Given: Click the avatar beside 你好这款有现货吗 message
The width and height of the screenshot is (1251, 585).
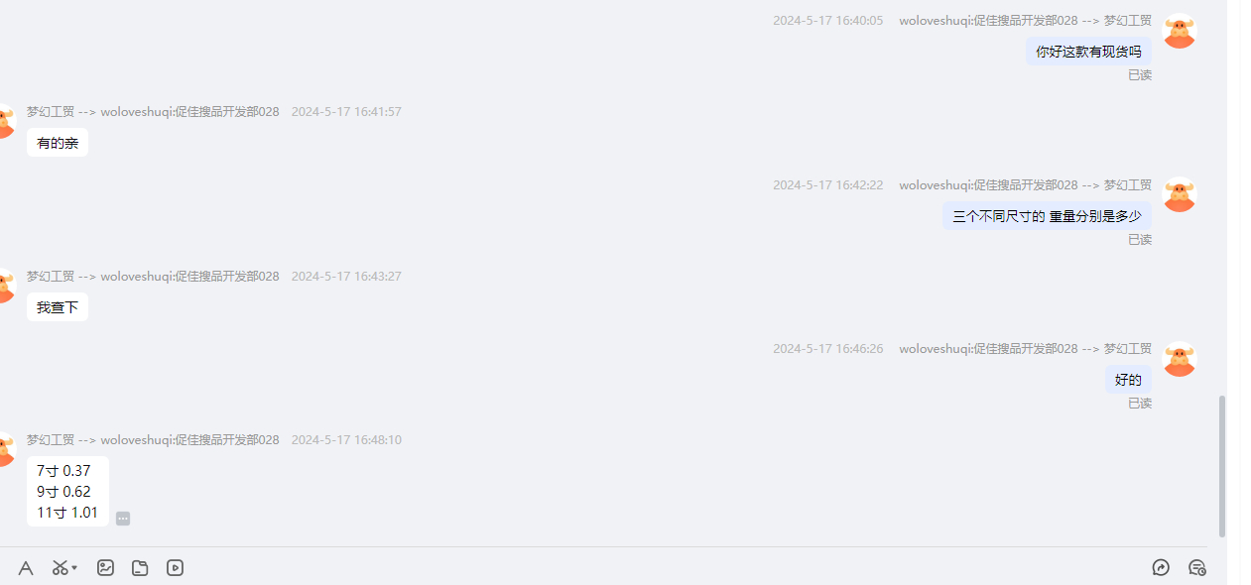Looking at the screenshot, I should (1179, 31).
